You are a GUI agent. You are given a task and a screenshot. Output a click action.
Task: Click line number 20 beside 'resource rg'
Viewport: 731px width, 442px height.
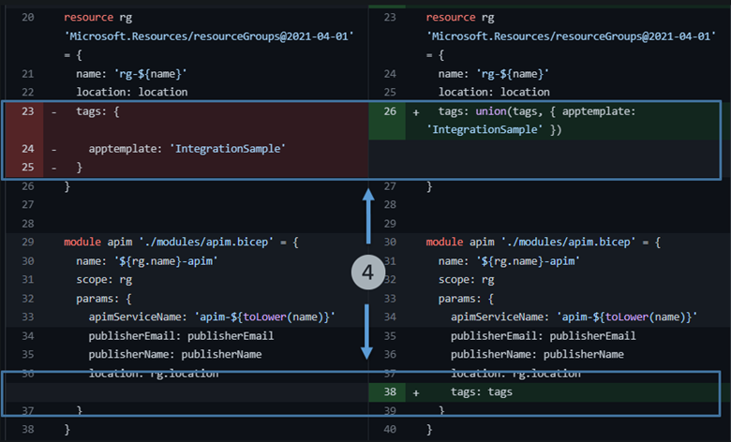[x=27, y=17]
